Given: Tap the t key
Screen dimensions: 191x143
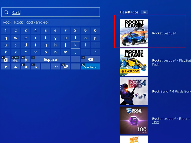Looking at the screenshot, I should (45, 38).
